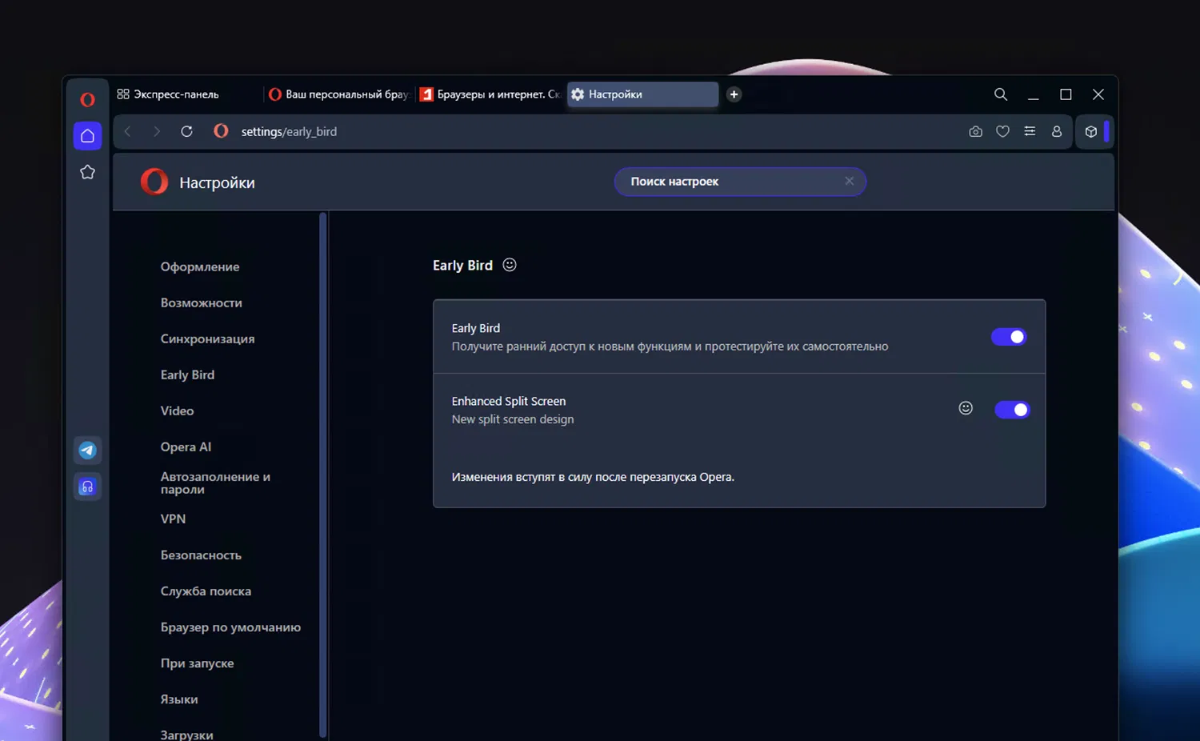
Task: Click the smiley icon beside Early Bird heading
Action: pos(510,265)
